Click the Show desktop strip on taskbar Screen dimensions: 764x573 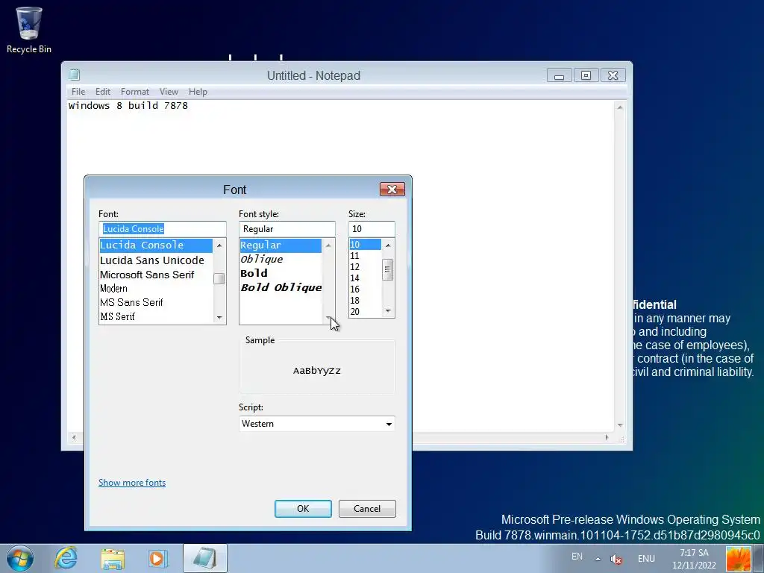coord(759,559)
